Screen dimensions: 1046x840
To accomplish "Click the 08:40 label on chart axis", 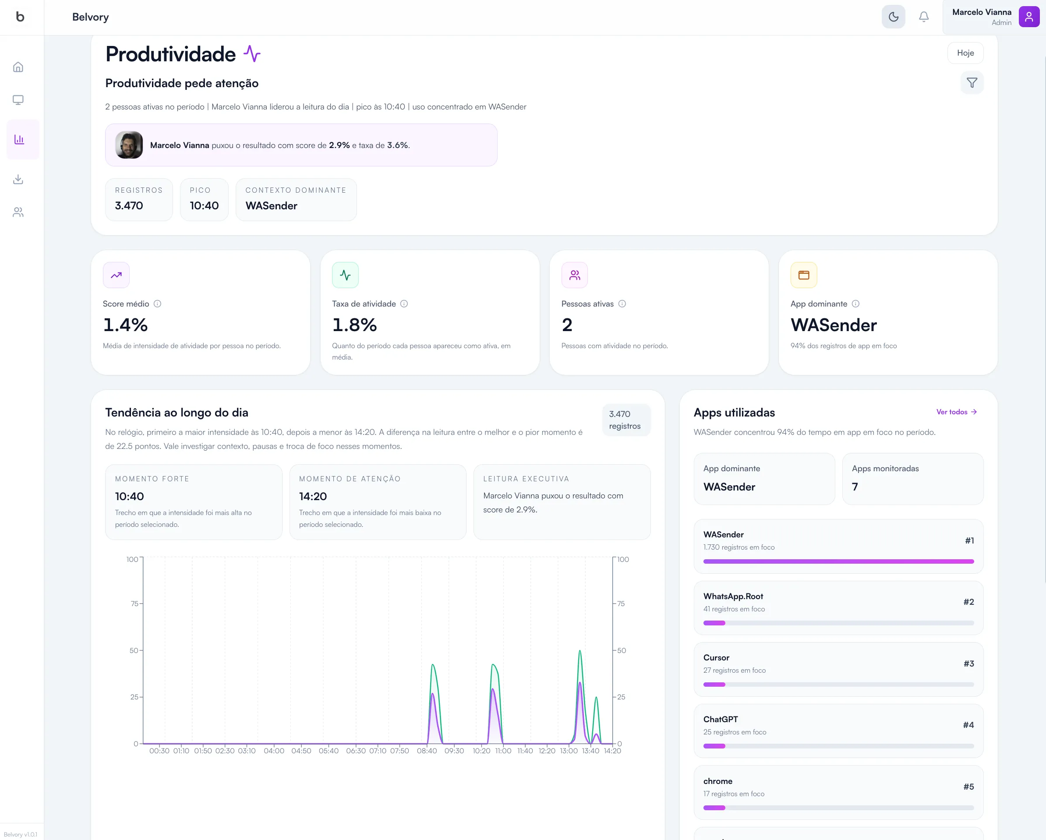I will (427, 751).
